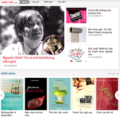Viewport: 120px width, 119px height.
Task: Open headline about Nguyễn Đình Thi
Action: point(29,60)
